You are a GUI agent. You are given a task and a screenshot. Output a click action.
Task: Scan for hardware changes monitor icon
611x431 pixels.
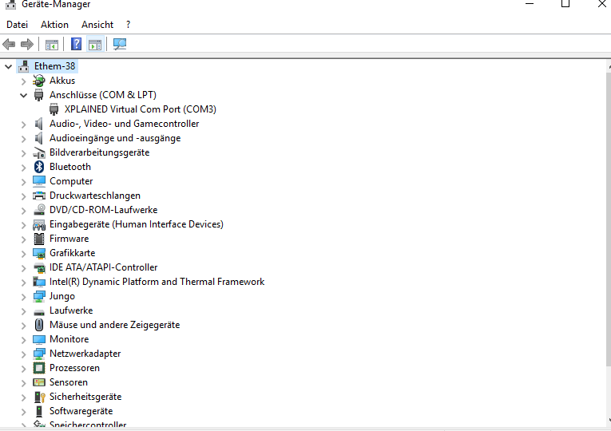(x=120, y=44)
